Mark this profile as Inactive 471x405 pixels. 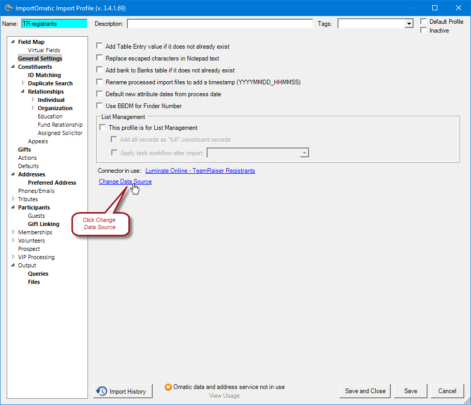(423, 30)
